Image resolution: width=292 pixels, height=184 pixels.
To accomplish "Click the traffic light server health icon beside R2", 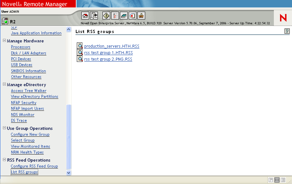I will [5, 21].
